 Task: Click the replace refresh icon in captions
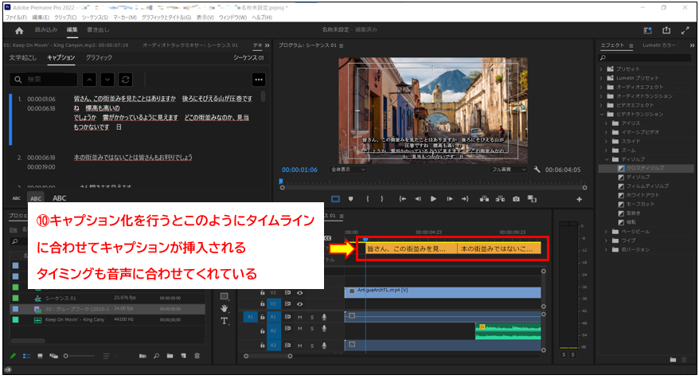click(126, 80)
